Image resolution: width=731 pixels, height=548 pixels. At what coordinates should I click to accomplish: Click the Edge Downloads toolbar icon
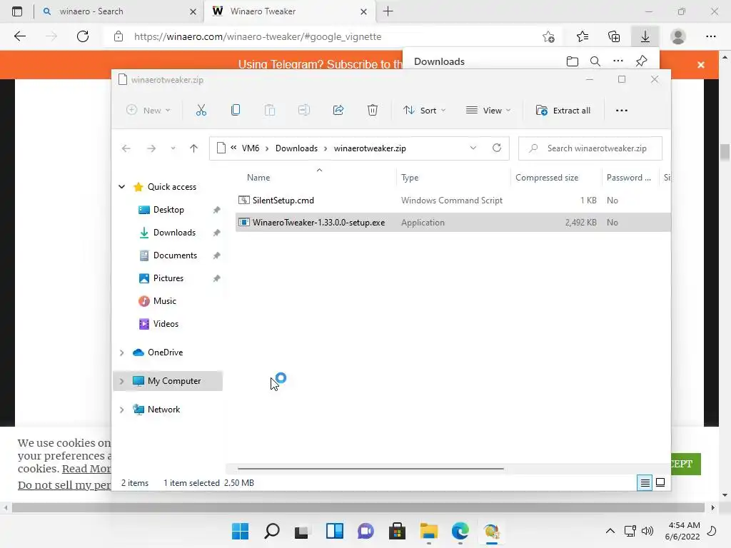[645, 36]
